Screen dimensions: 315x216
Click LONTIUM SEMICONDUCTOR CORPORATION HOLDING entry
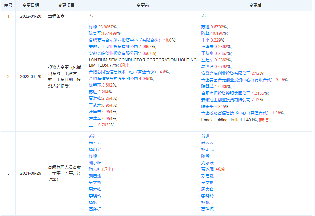point(142,60)
